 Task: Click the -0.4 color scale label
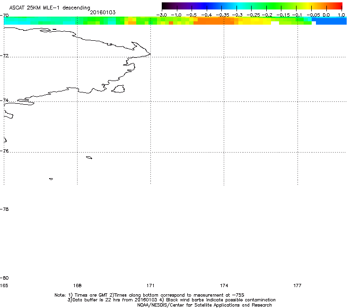(207, 15)
